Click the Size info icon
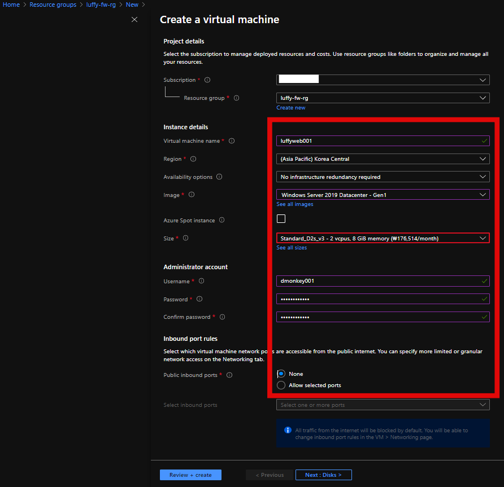The height and width of the screenshot is (487, 504). pos(185,238)
